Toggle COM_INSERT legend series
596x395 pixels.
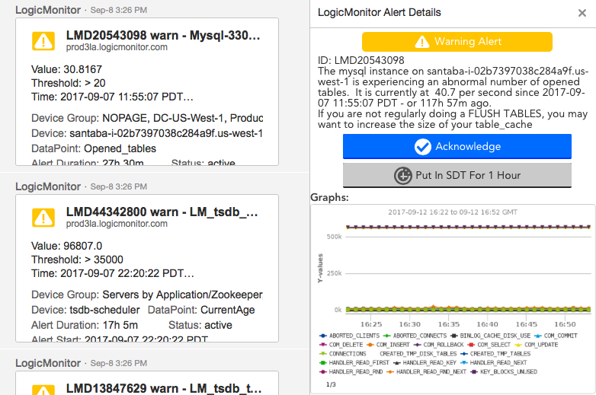click(388, 345)
